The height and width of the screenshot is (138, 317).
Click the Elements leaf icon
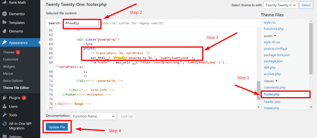[4, 31]
